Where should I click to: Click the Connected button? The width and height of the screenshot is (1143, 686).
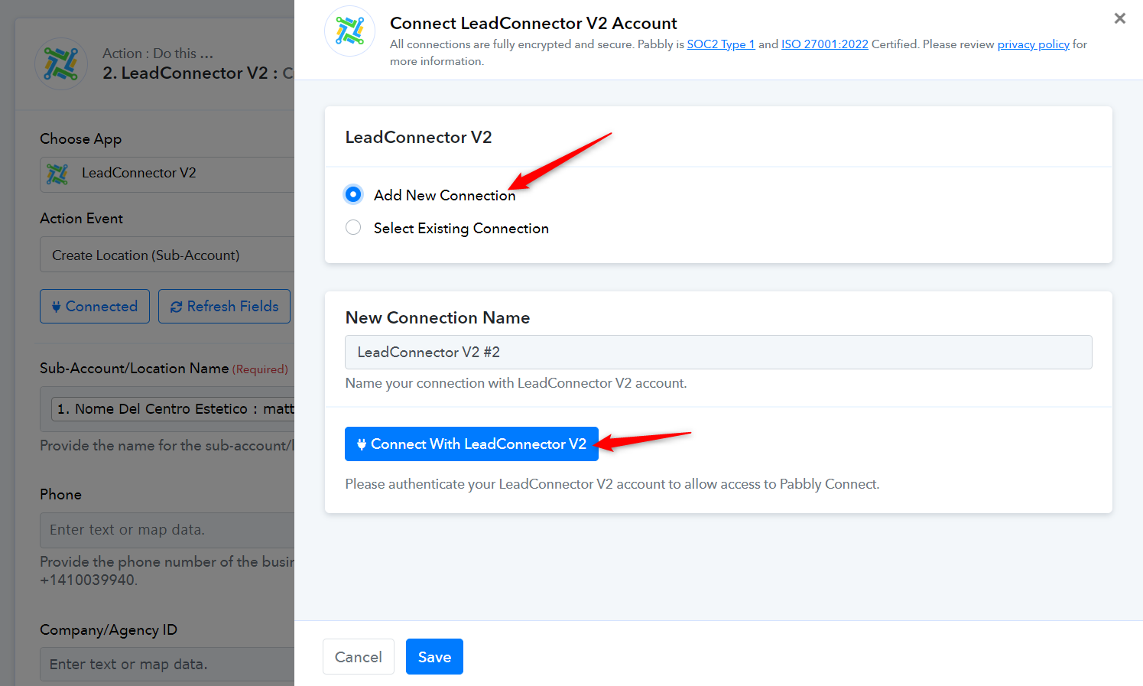[x=95, y=306]
